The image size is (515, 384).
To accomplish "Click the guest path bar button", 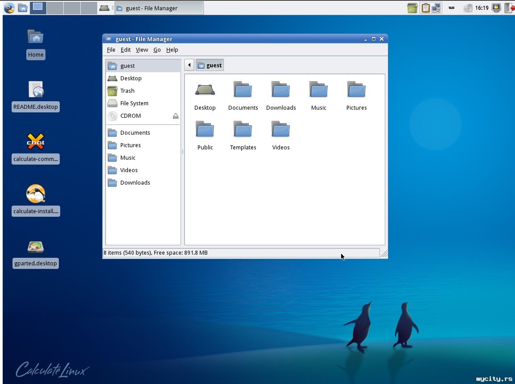I will pos(210,66).
